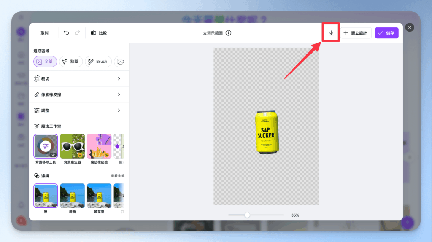Screen dimensions: 432x242
Task: Select the 背景移除工具 tool thumbnail
Action: pyautogui.click(x=46, y=146)
